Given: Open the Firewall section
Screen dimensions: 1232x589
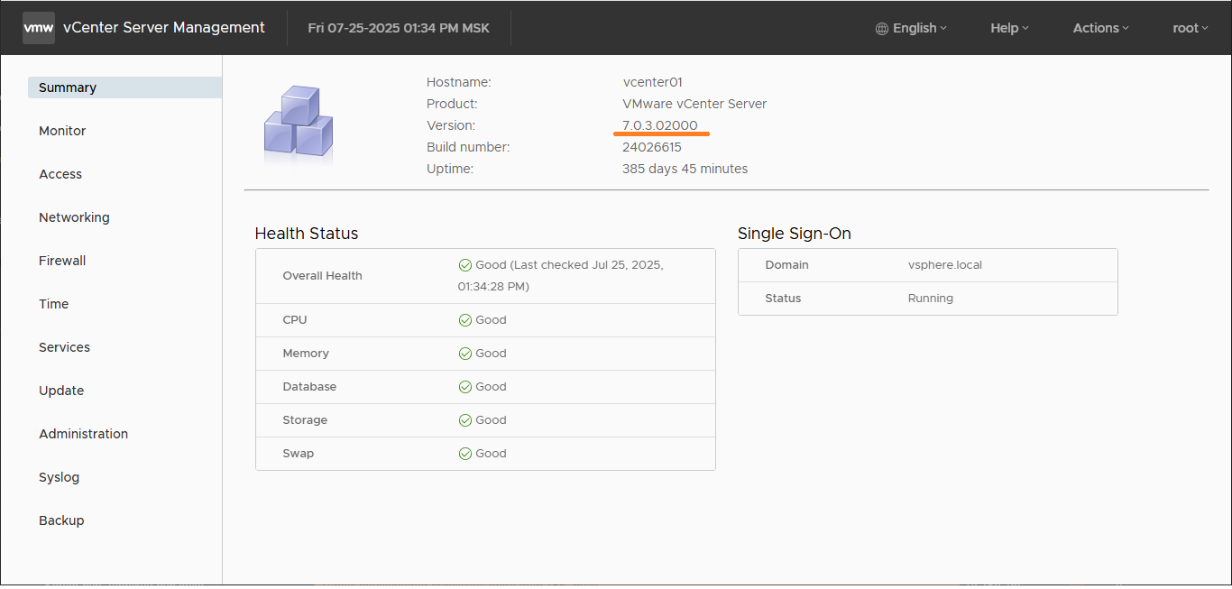Looking at the screenshot, I should 62,261.
